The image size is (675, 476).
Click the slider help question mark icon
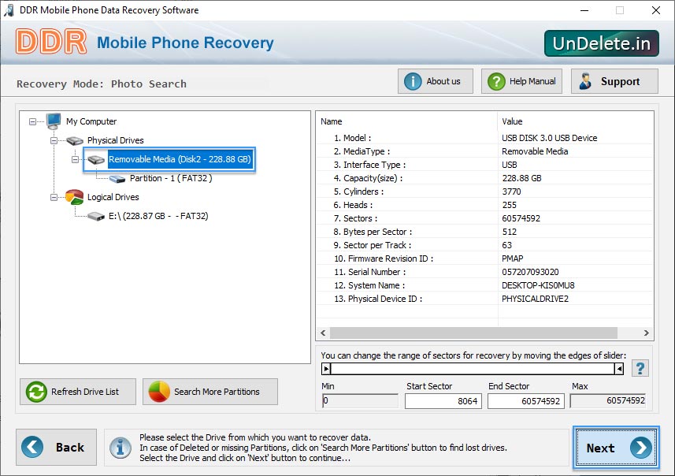(x=640, y=368)
